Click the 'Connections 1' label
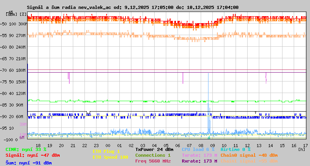The image size is (310, 166). (153, 155)
